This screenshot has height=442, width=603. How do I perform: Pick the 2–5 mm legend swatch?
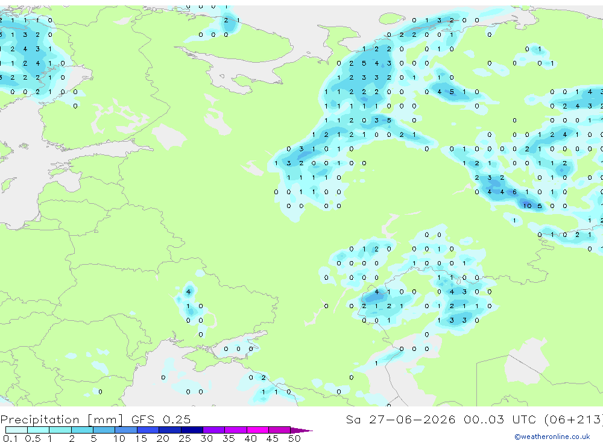82,430
